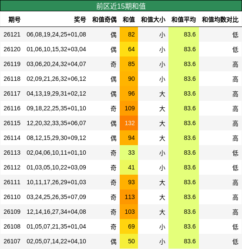Viewport: 242px width, 249px height.
Task: Select period number 26118
Action: [12, 79]
